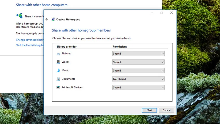Click the Documents library icon
The width and height of the screenshot is (220, 124).
(58, 79)
